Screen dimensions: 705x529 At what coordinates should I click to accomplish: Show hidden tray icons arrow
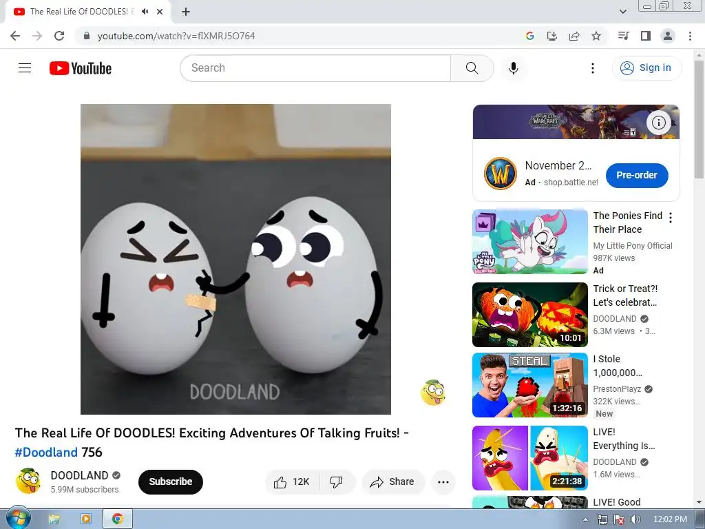pyautogui.click(x=585, y=519)
